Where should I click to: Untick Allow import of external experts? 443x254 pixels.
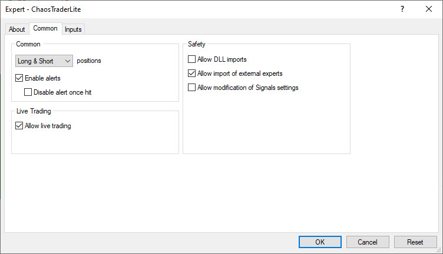tap(191, 73)
